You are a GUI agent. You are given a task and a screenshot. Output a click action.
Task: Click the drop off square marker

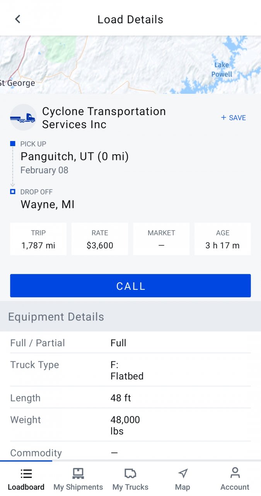click(x=13, y=191)
